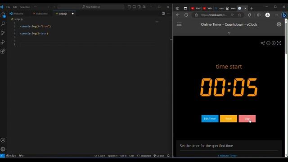Switch to the index.html tab
Image resolution: width=288 pixels, height=162 pixels.
pyautogui.click(x=40, y=13)
